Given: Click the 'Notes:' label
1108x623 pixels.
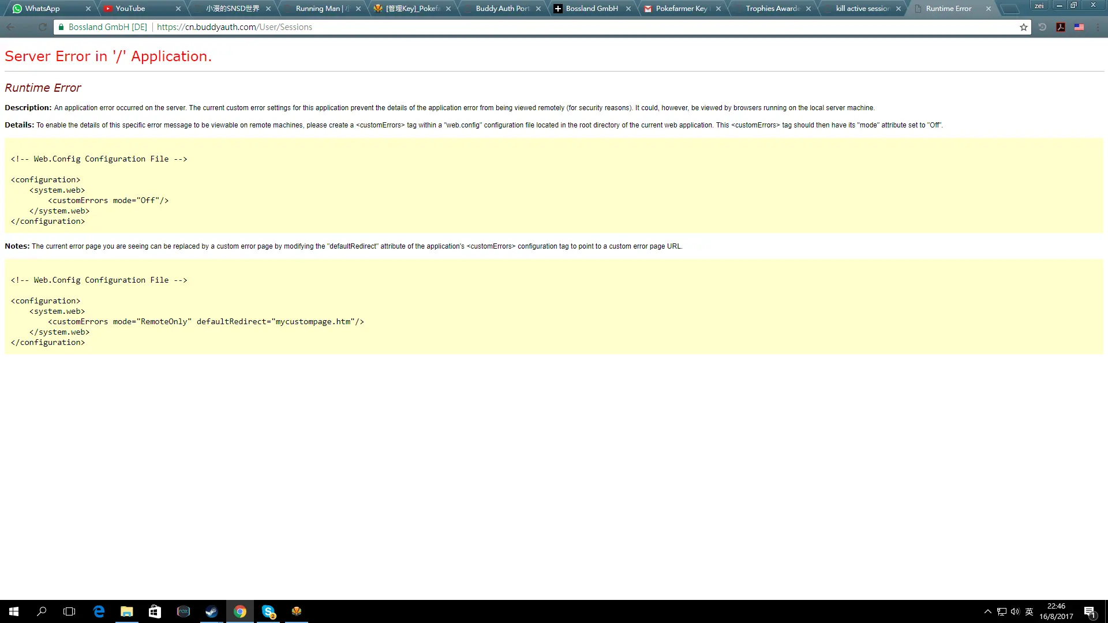Looking at the screenshot, I should coord(17,246).
